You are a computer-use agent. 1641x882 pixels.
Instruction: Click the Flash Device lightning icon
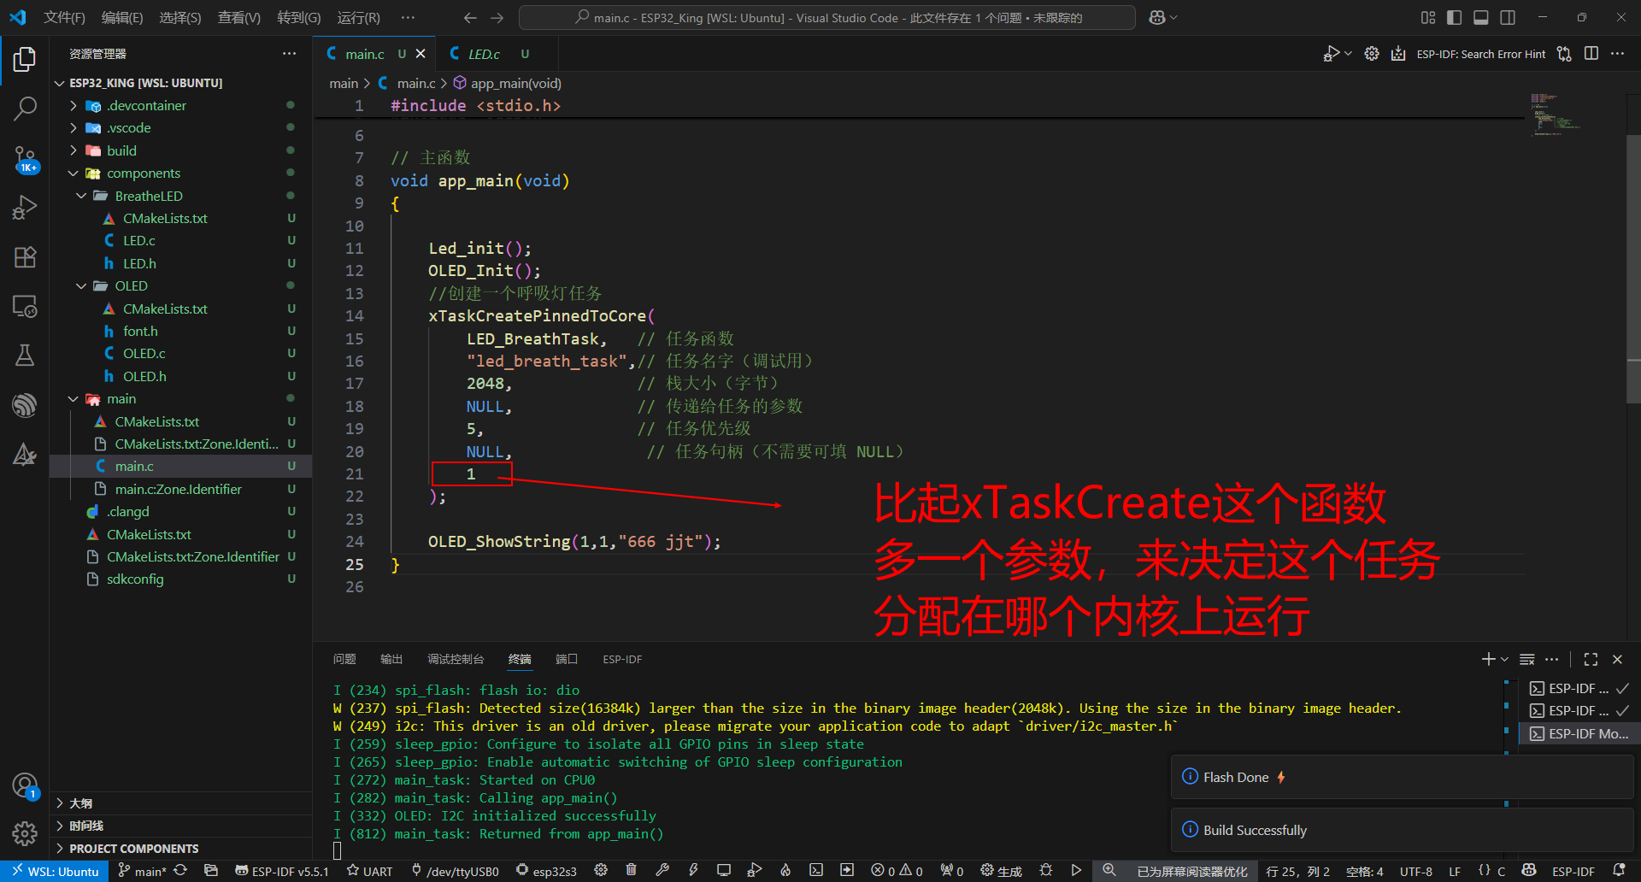pos(693,870)
